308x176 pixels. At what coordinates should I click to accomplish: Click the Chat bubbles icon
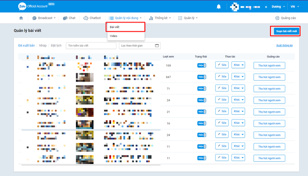[x=65, y=18]
